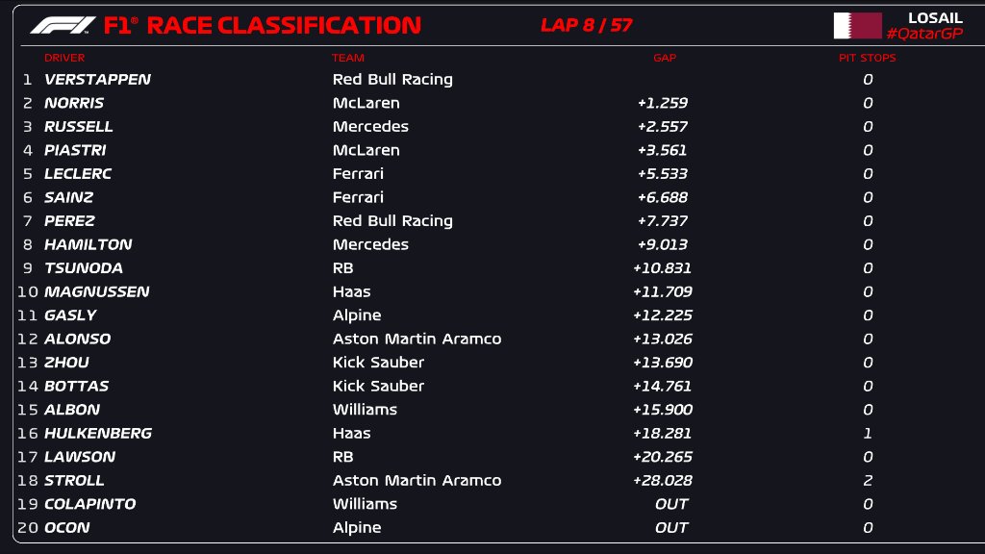
Task: Click COLAPINTO's OUT status
Action: pyautogui.click(x=671, y=504)
